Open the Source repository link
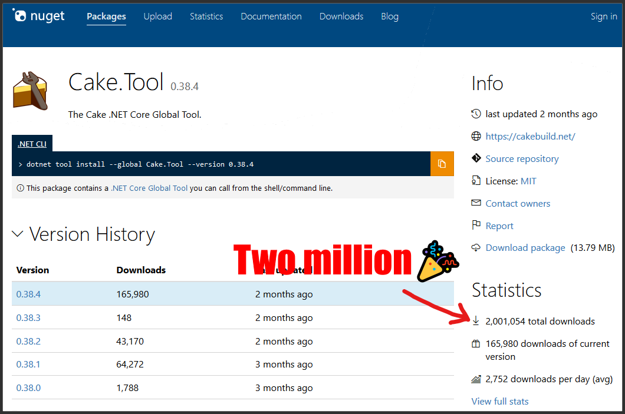Viewport: 625px width, 414px height. coord(522,158)
